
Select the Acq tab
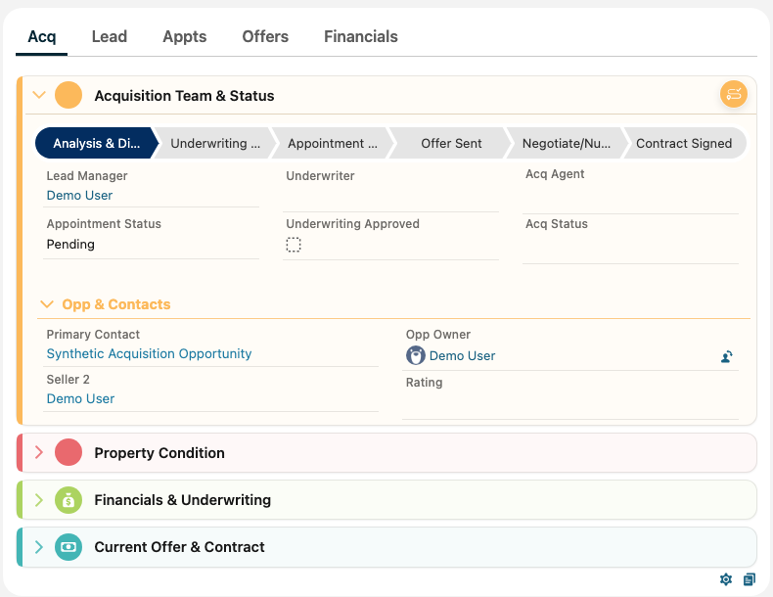[x=42, y=37]
